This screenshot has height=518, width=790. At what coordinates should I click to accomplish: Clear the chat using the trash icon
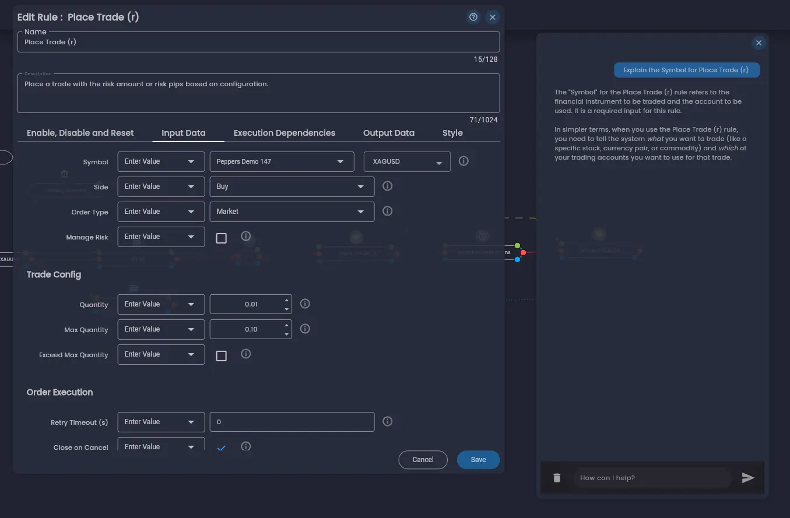click(x=556, y=477)
